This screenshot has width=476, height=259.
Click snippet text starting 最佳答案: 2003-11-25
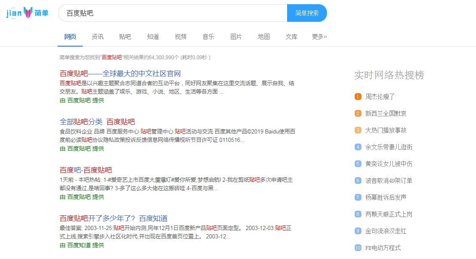point(175,232)
